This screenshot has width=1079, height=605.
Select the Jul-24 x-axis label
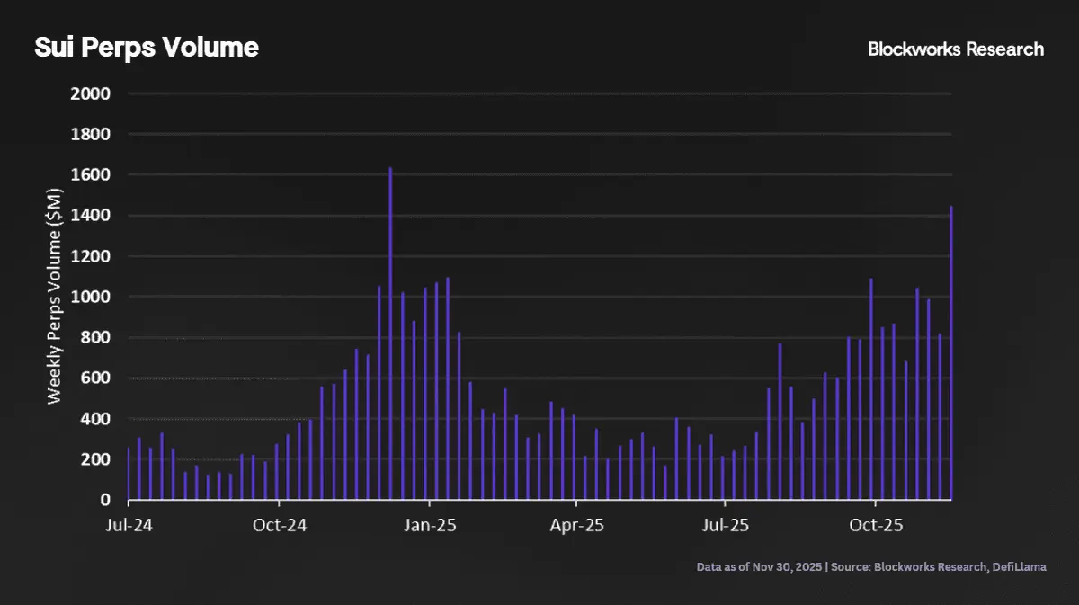click(x=129, y=524)
